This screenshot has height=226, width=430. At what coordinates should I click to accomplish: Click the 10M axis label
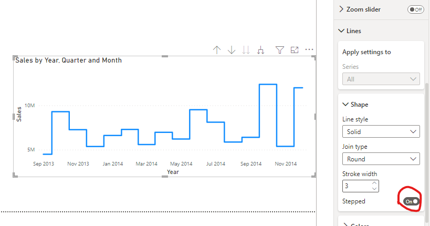[x=29, y=106]
